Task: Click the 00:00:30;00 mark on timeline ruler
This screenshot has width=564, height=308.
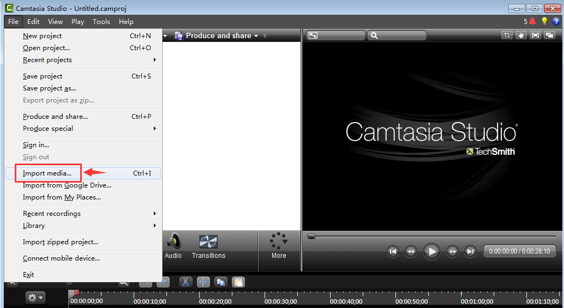Action: coord(280,301)
